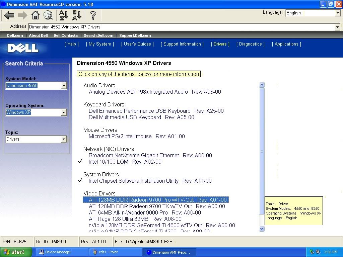343x257 pixels.
Task: Switch to Device Manager taskbar window
Action: [62, 252]
